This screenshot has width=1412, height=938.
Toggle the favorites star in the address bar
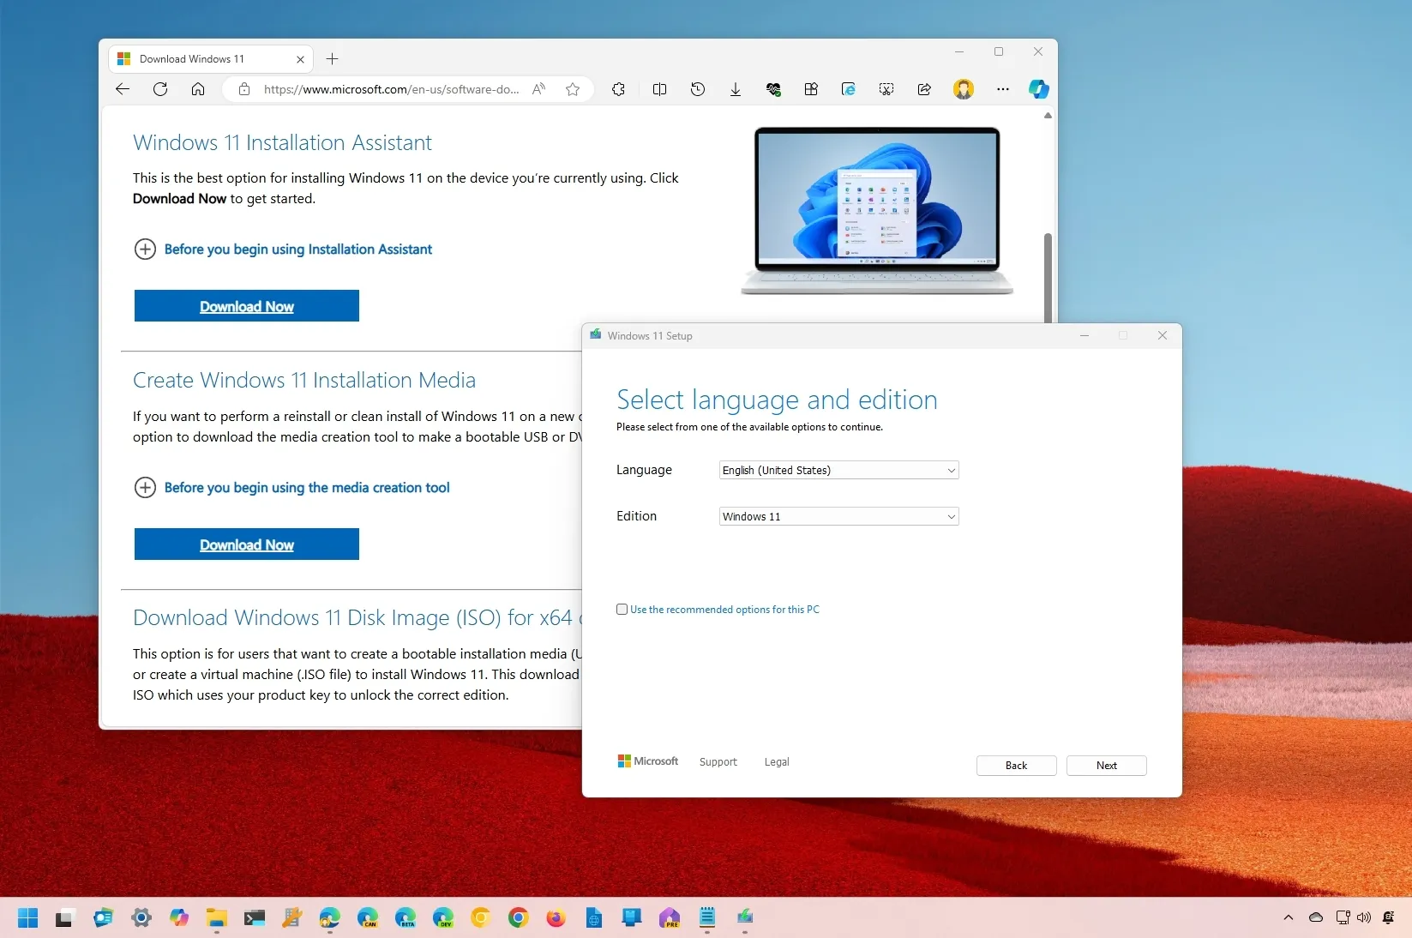coord(573,89)
